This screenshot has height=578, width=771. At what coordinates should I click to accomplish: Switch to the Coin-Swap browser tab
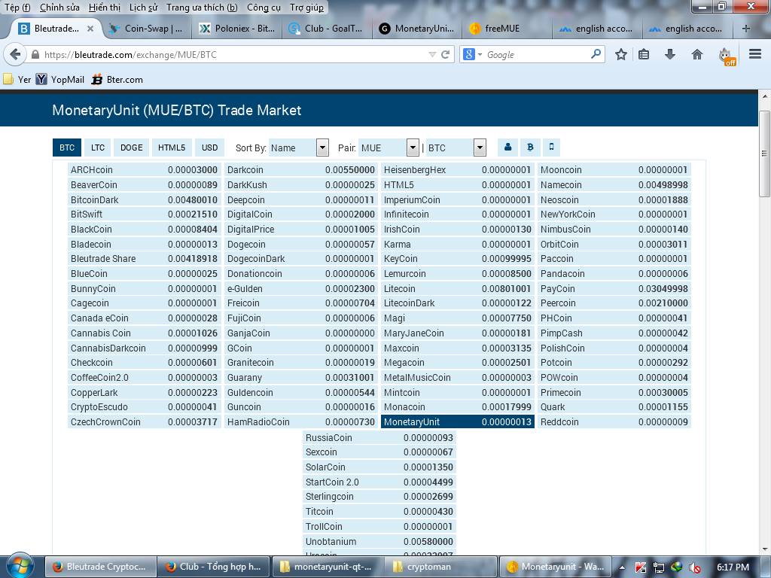[146, 29]
